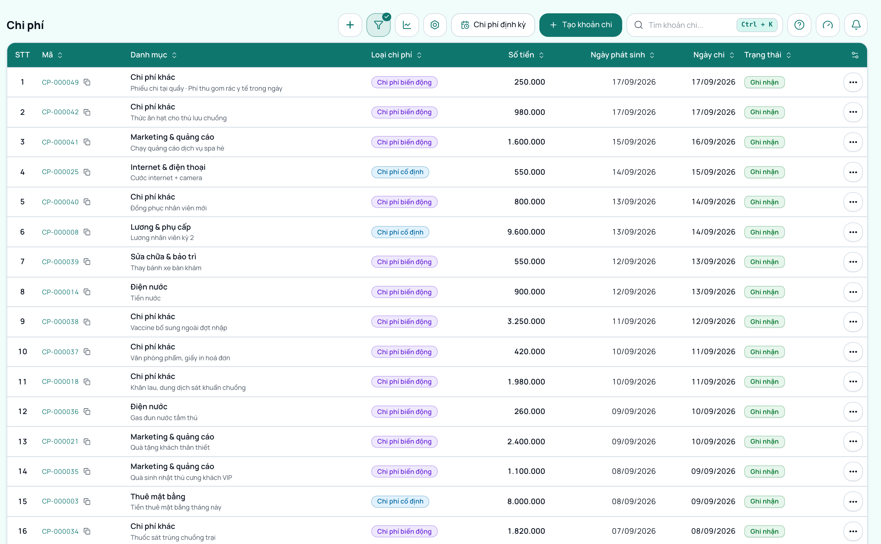Open Chi phí định kỳ recurring expenses

click(x=493, y=25)
